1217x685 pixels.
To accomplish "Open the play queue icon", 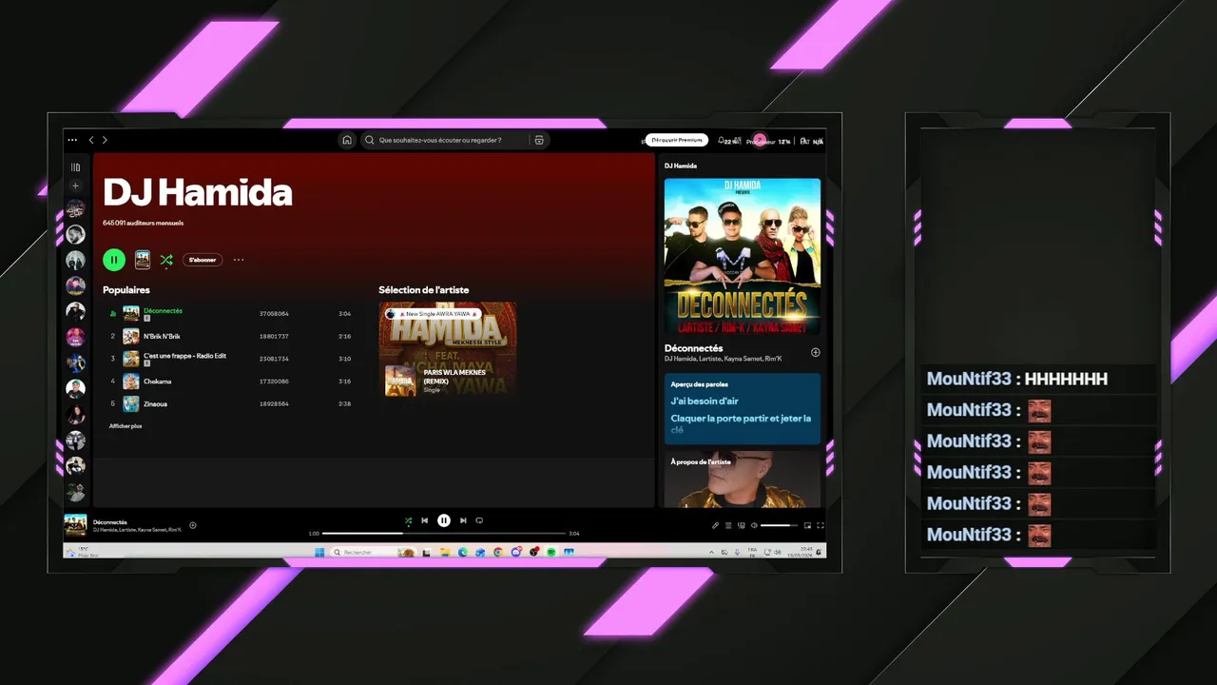I will (728, 525).
